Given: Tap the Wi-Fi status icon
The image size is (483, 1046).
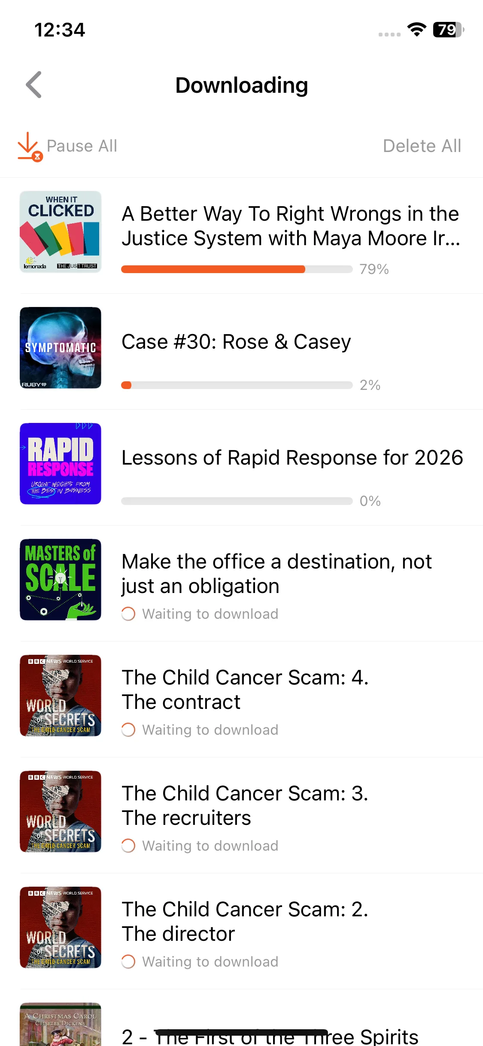Looking at the screenshot, I should (416, 30).
